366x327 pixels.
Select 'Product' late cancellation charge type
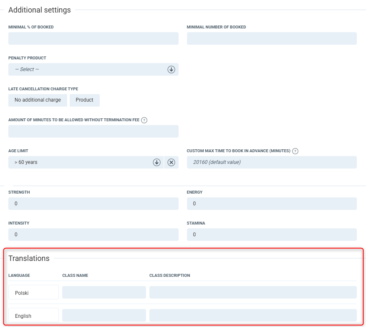[x=84, y=100]
